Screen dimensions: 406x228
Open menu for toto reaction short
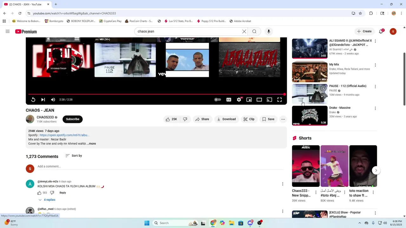[373, 192]
